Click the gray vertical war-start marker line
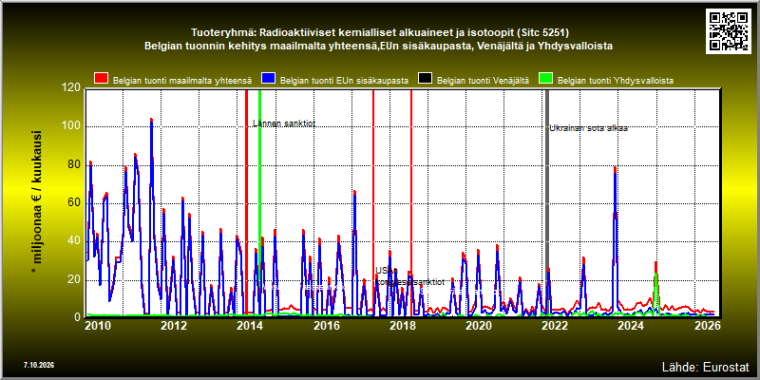Screen dimensions: 760x380 (547, 203)
